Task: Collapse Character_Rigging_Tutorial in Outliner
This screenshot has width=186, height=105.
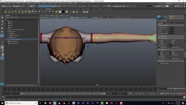Action: click(x=7, y=29)
